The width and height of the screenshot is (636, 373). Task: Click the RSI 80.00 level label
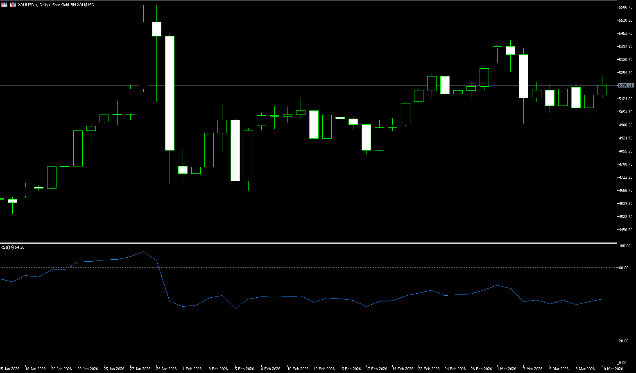pyautogui.click(x=625, y=268)
